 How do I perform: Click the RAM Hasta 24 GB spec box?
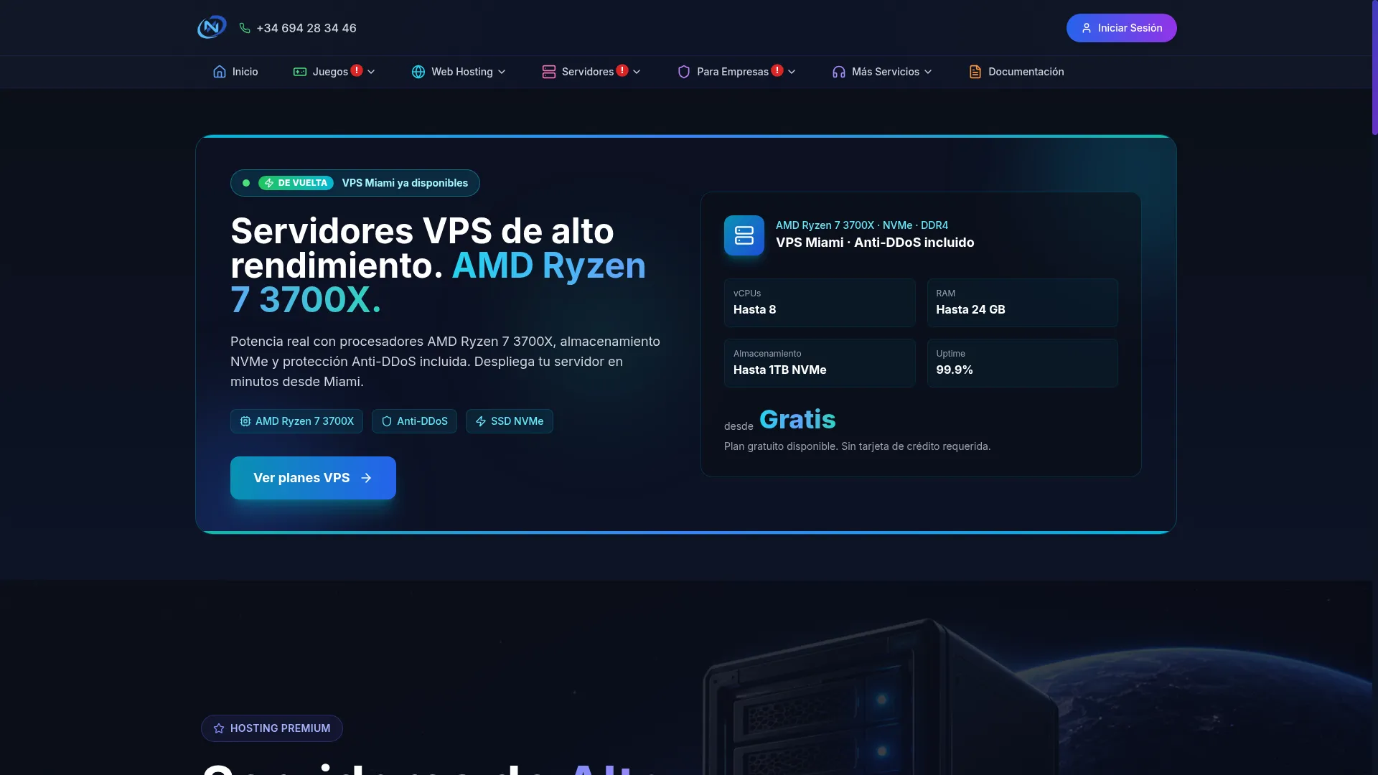[1023, 303]
